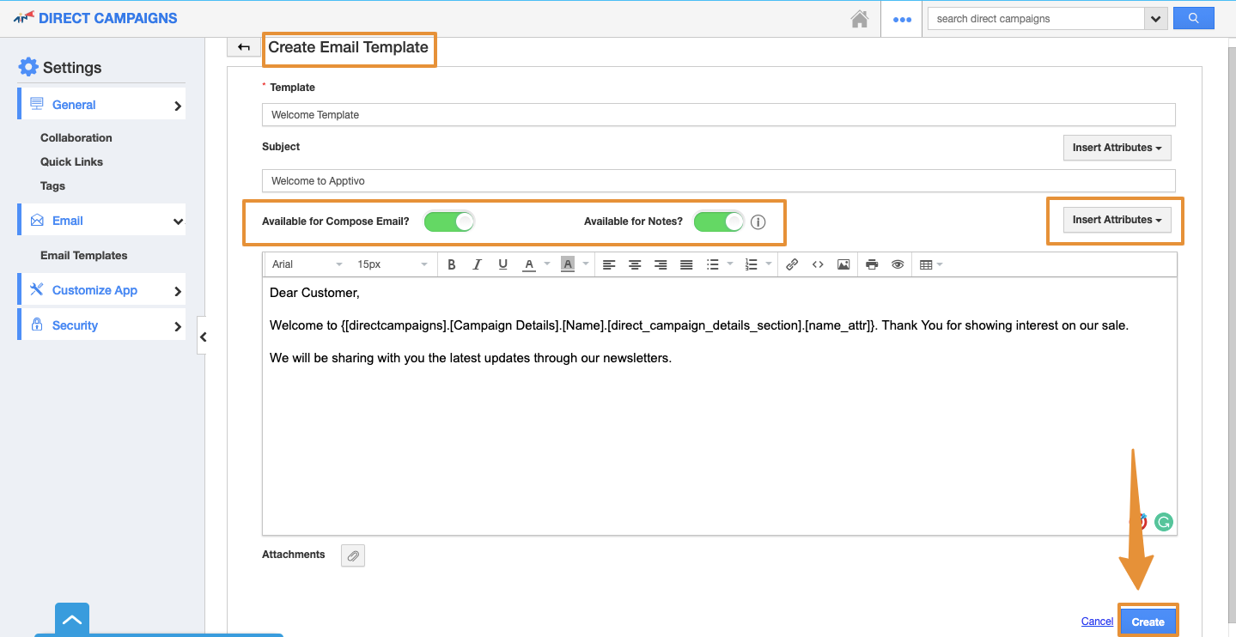Click the Create button

(x=1148, y=621)
